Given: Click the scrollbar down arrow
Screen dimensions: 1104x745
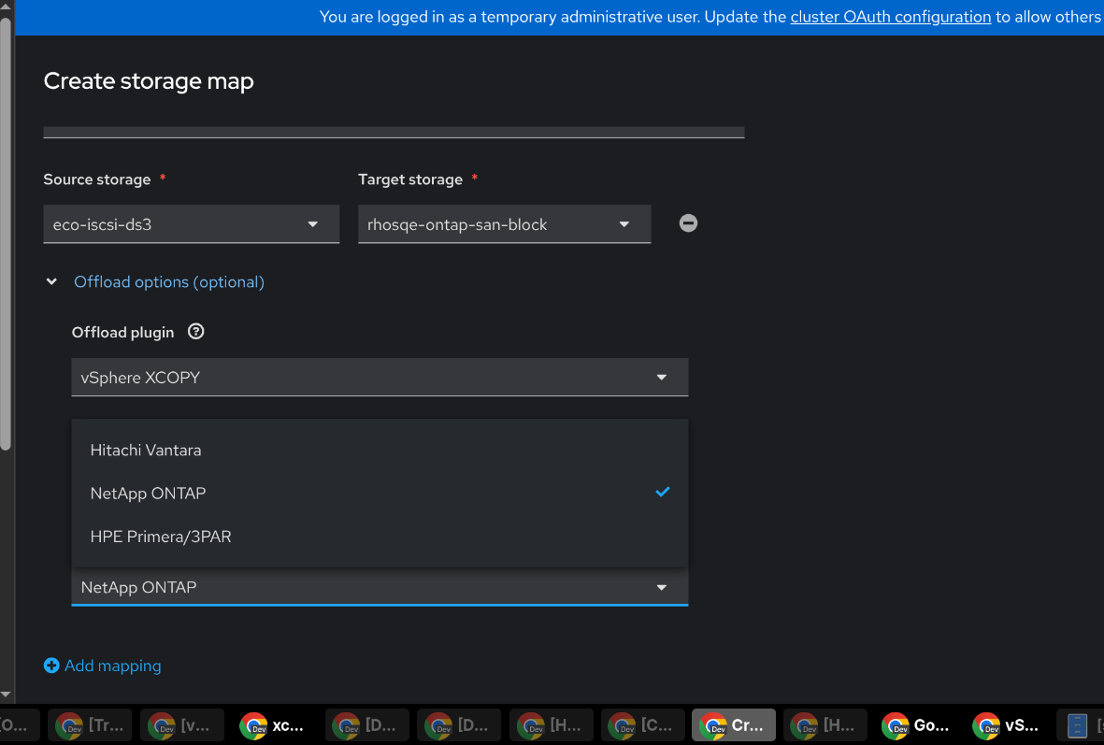Looking at the screenshot, I should click(6, 695).
